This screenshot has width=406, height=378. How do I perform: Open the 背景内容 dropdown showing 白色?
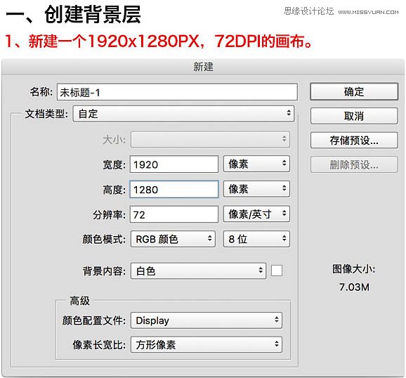(x=198, y=271)
